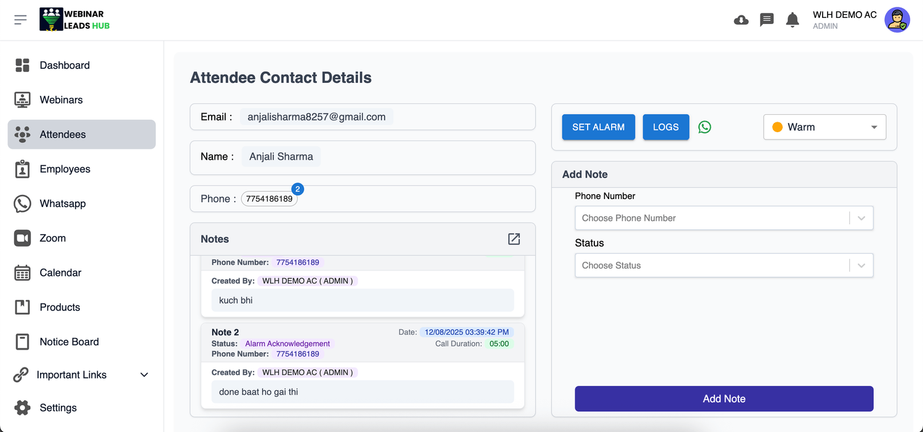
Task: Open the notifications bell
Action: pos(793,20)
